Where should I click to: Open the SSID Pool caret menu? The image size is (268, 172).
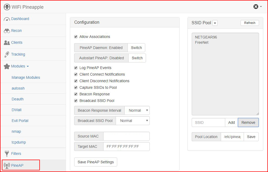click(215, 23)
